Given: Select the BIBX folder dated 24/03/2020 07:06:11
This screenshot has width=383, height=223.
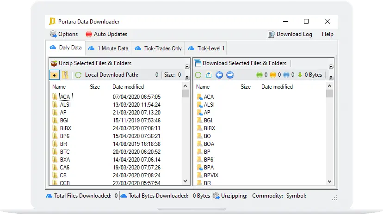Looking at the screenshot, I should [66, 128].
